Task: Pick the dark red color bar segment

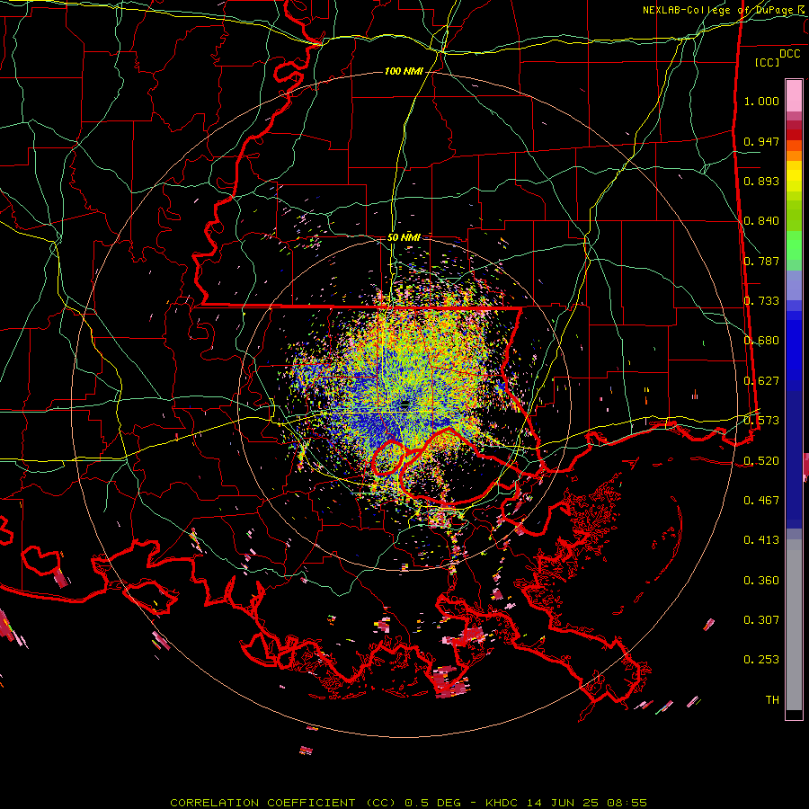Action: click(794, 134)
